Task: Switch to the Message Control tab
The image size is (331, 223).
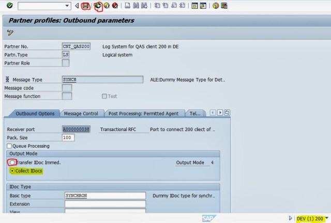Action: click(81, 114)
